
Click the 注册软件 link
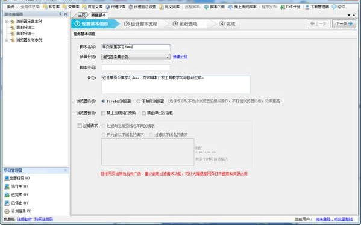[x=24, y=219]
